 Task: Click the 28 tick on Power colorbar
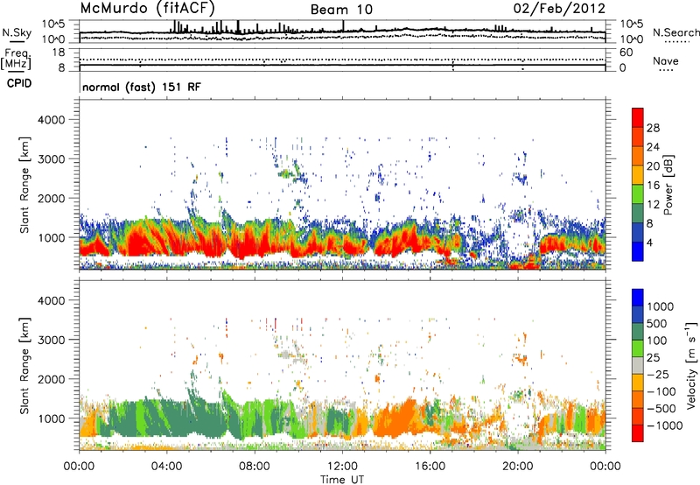pos(653,128)
